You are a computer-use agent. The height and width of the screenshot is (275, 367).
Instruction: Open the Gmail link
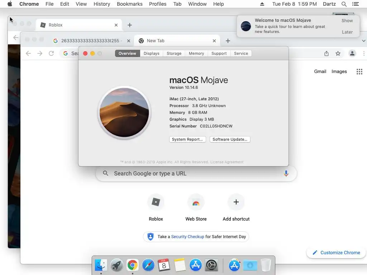(320, 72)
